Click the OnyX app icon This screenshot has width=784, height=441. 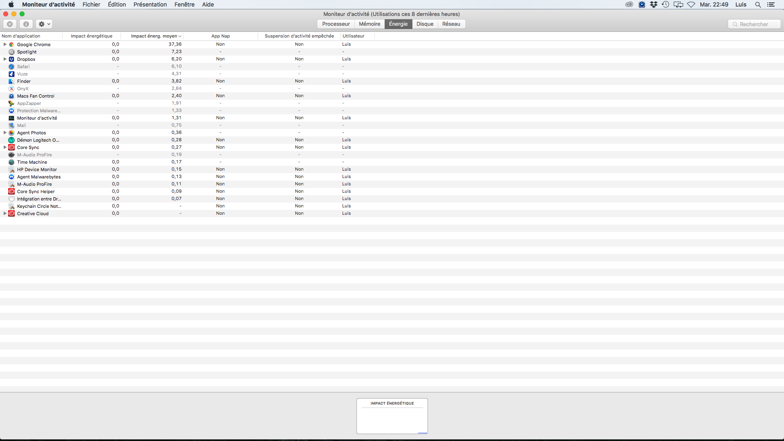[11, 89]
